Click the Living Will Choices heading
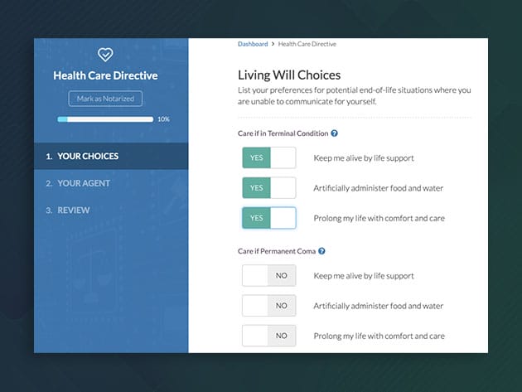 click(x=289, y=75)
